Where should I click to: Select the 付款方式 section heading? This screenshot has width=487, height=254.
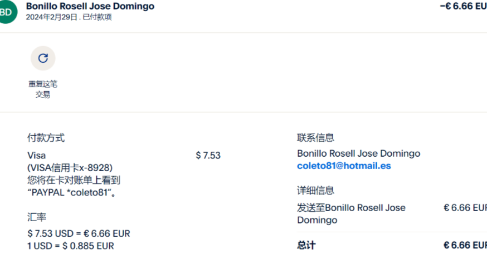[46, 138]
